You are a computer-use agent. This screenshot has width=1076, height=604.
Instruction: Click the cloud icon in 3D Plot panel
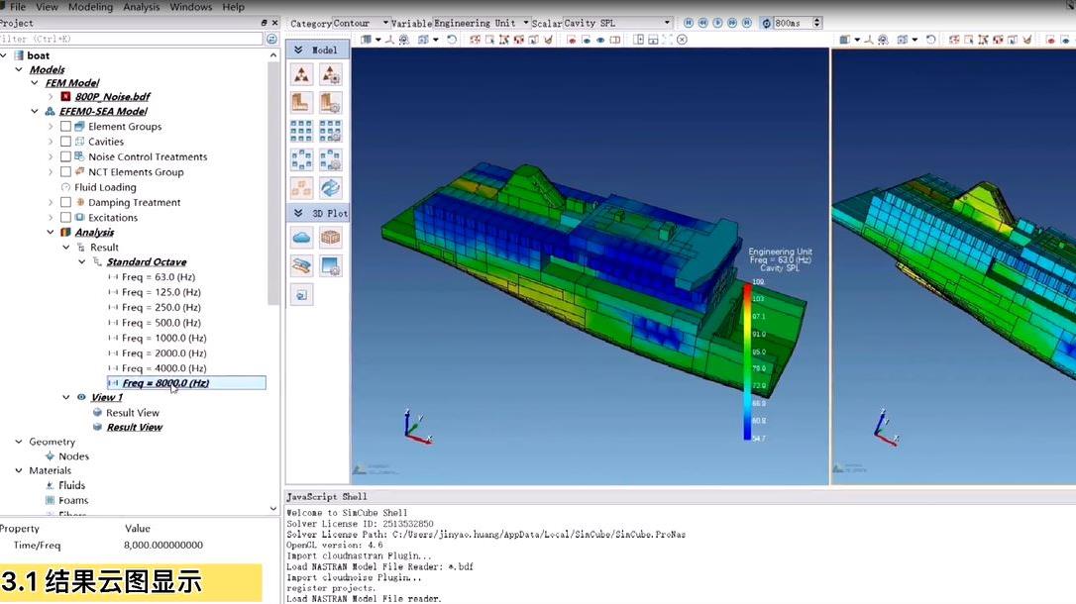tap(302, 237)
